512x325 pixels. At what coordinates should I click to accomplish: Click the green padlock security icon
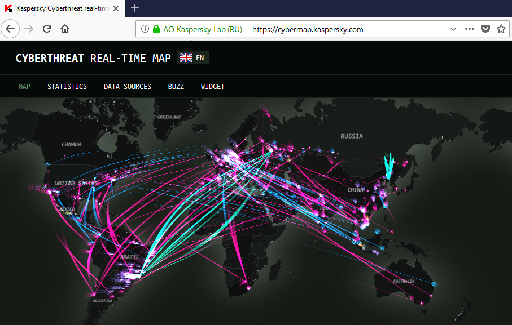(156, 29)
